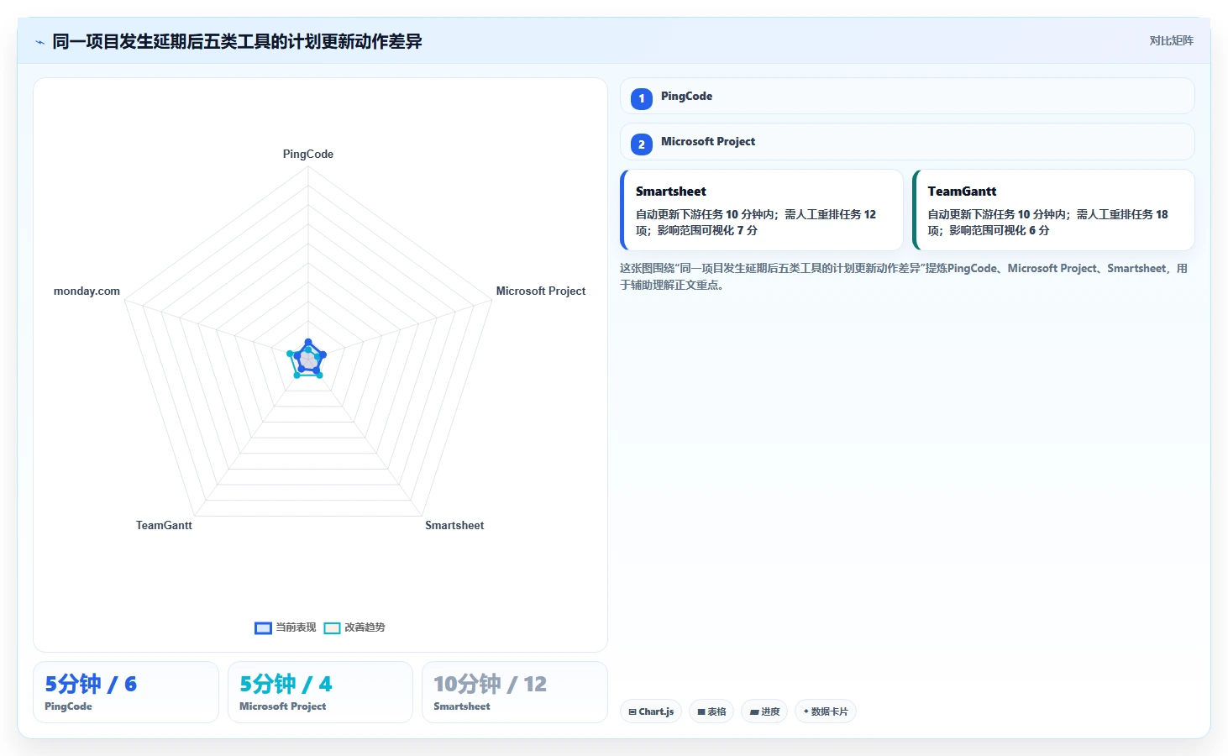This screenshot has height=756, width=1228.
Task: Click the header icon beside the title
Action: coord(39,42)
